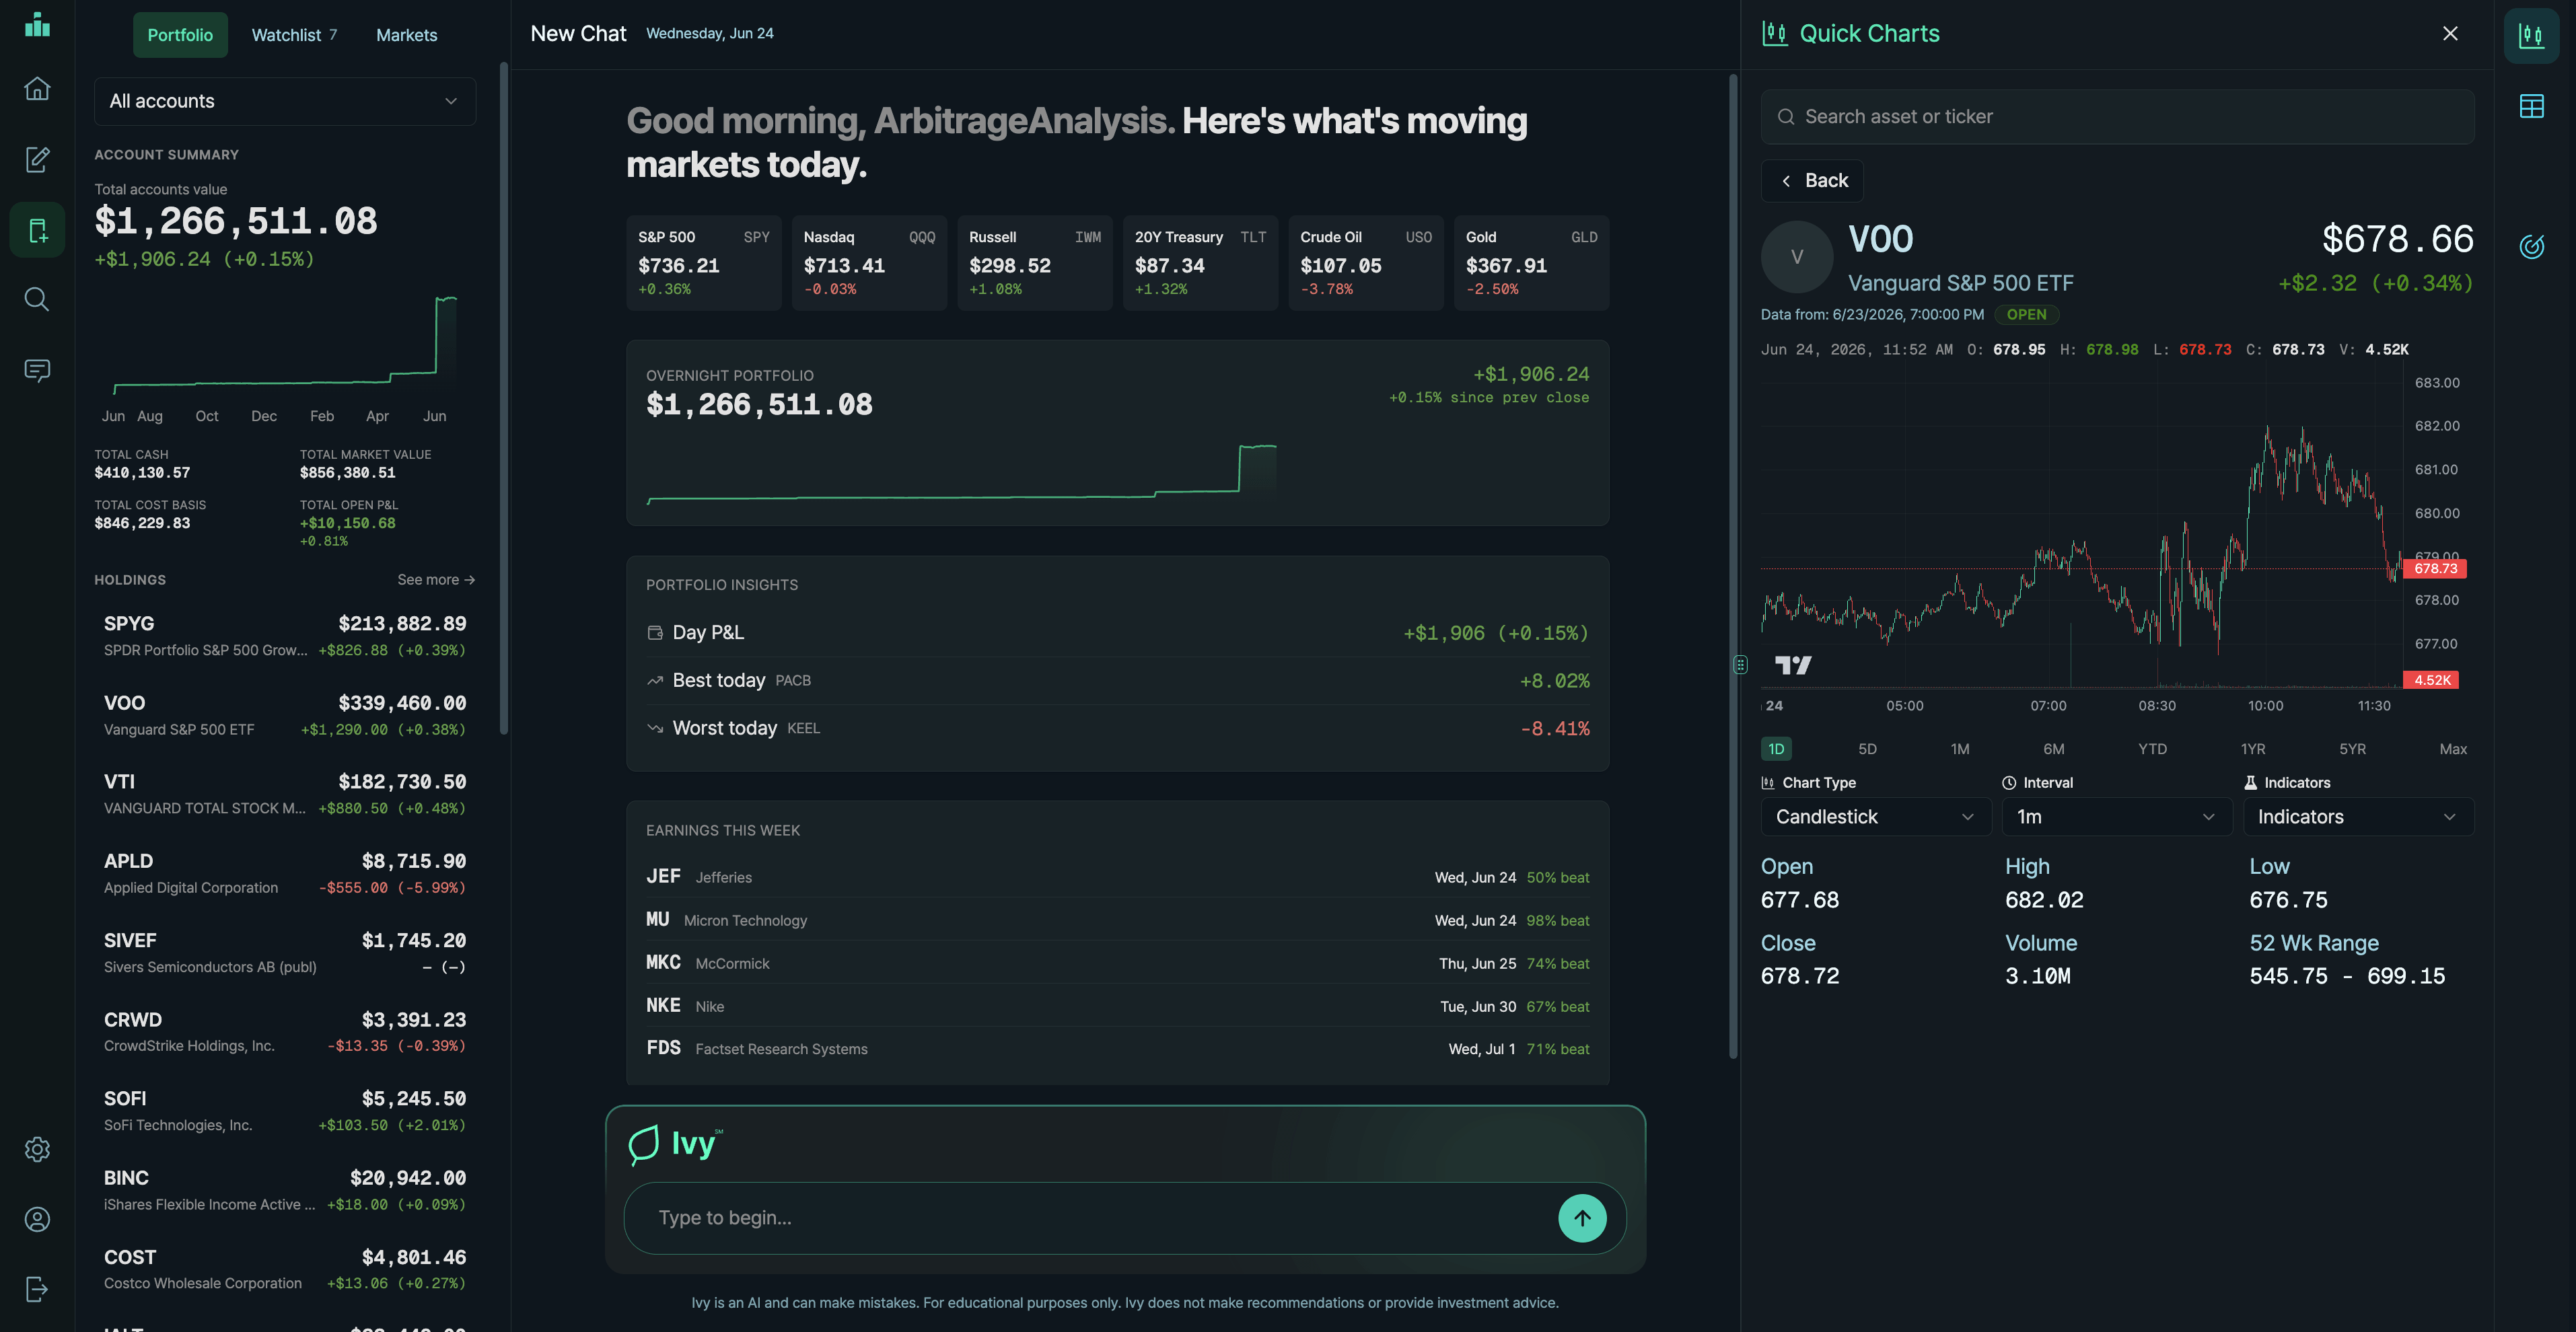Click the Day P&L wallet icon
Screen dimensions: 2576x1332
655,633
